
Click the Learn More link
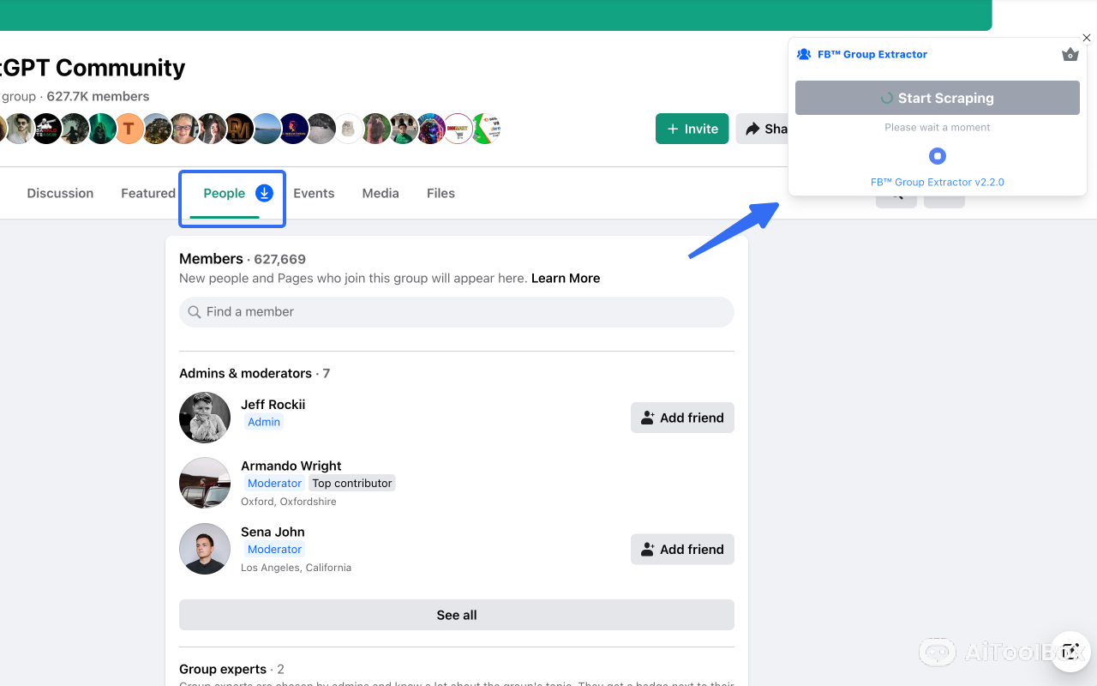tap(565, 278)
